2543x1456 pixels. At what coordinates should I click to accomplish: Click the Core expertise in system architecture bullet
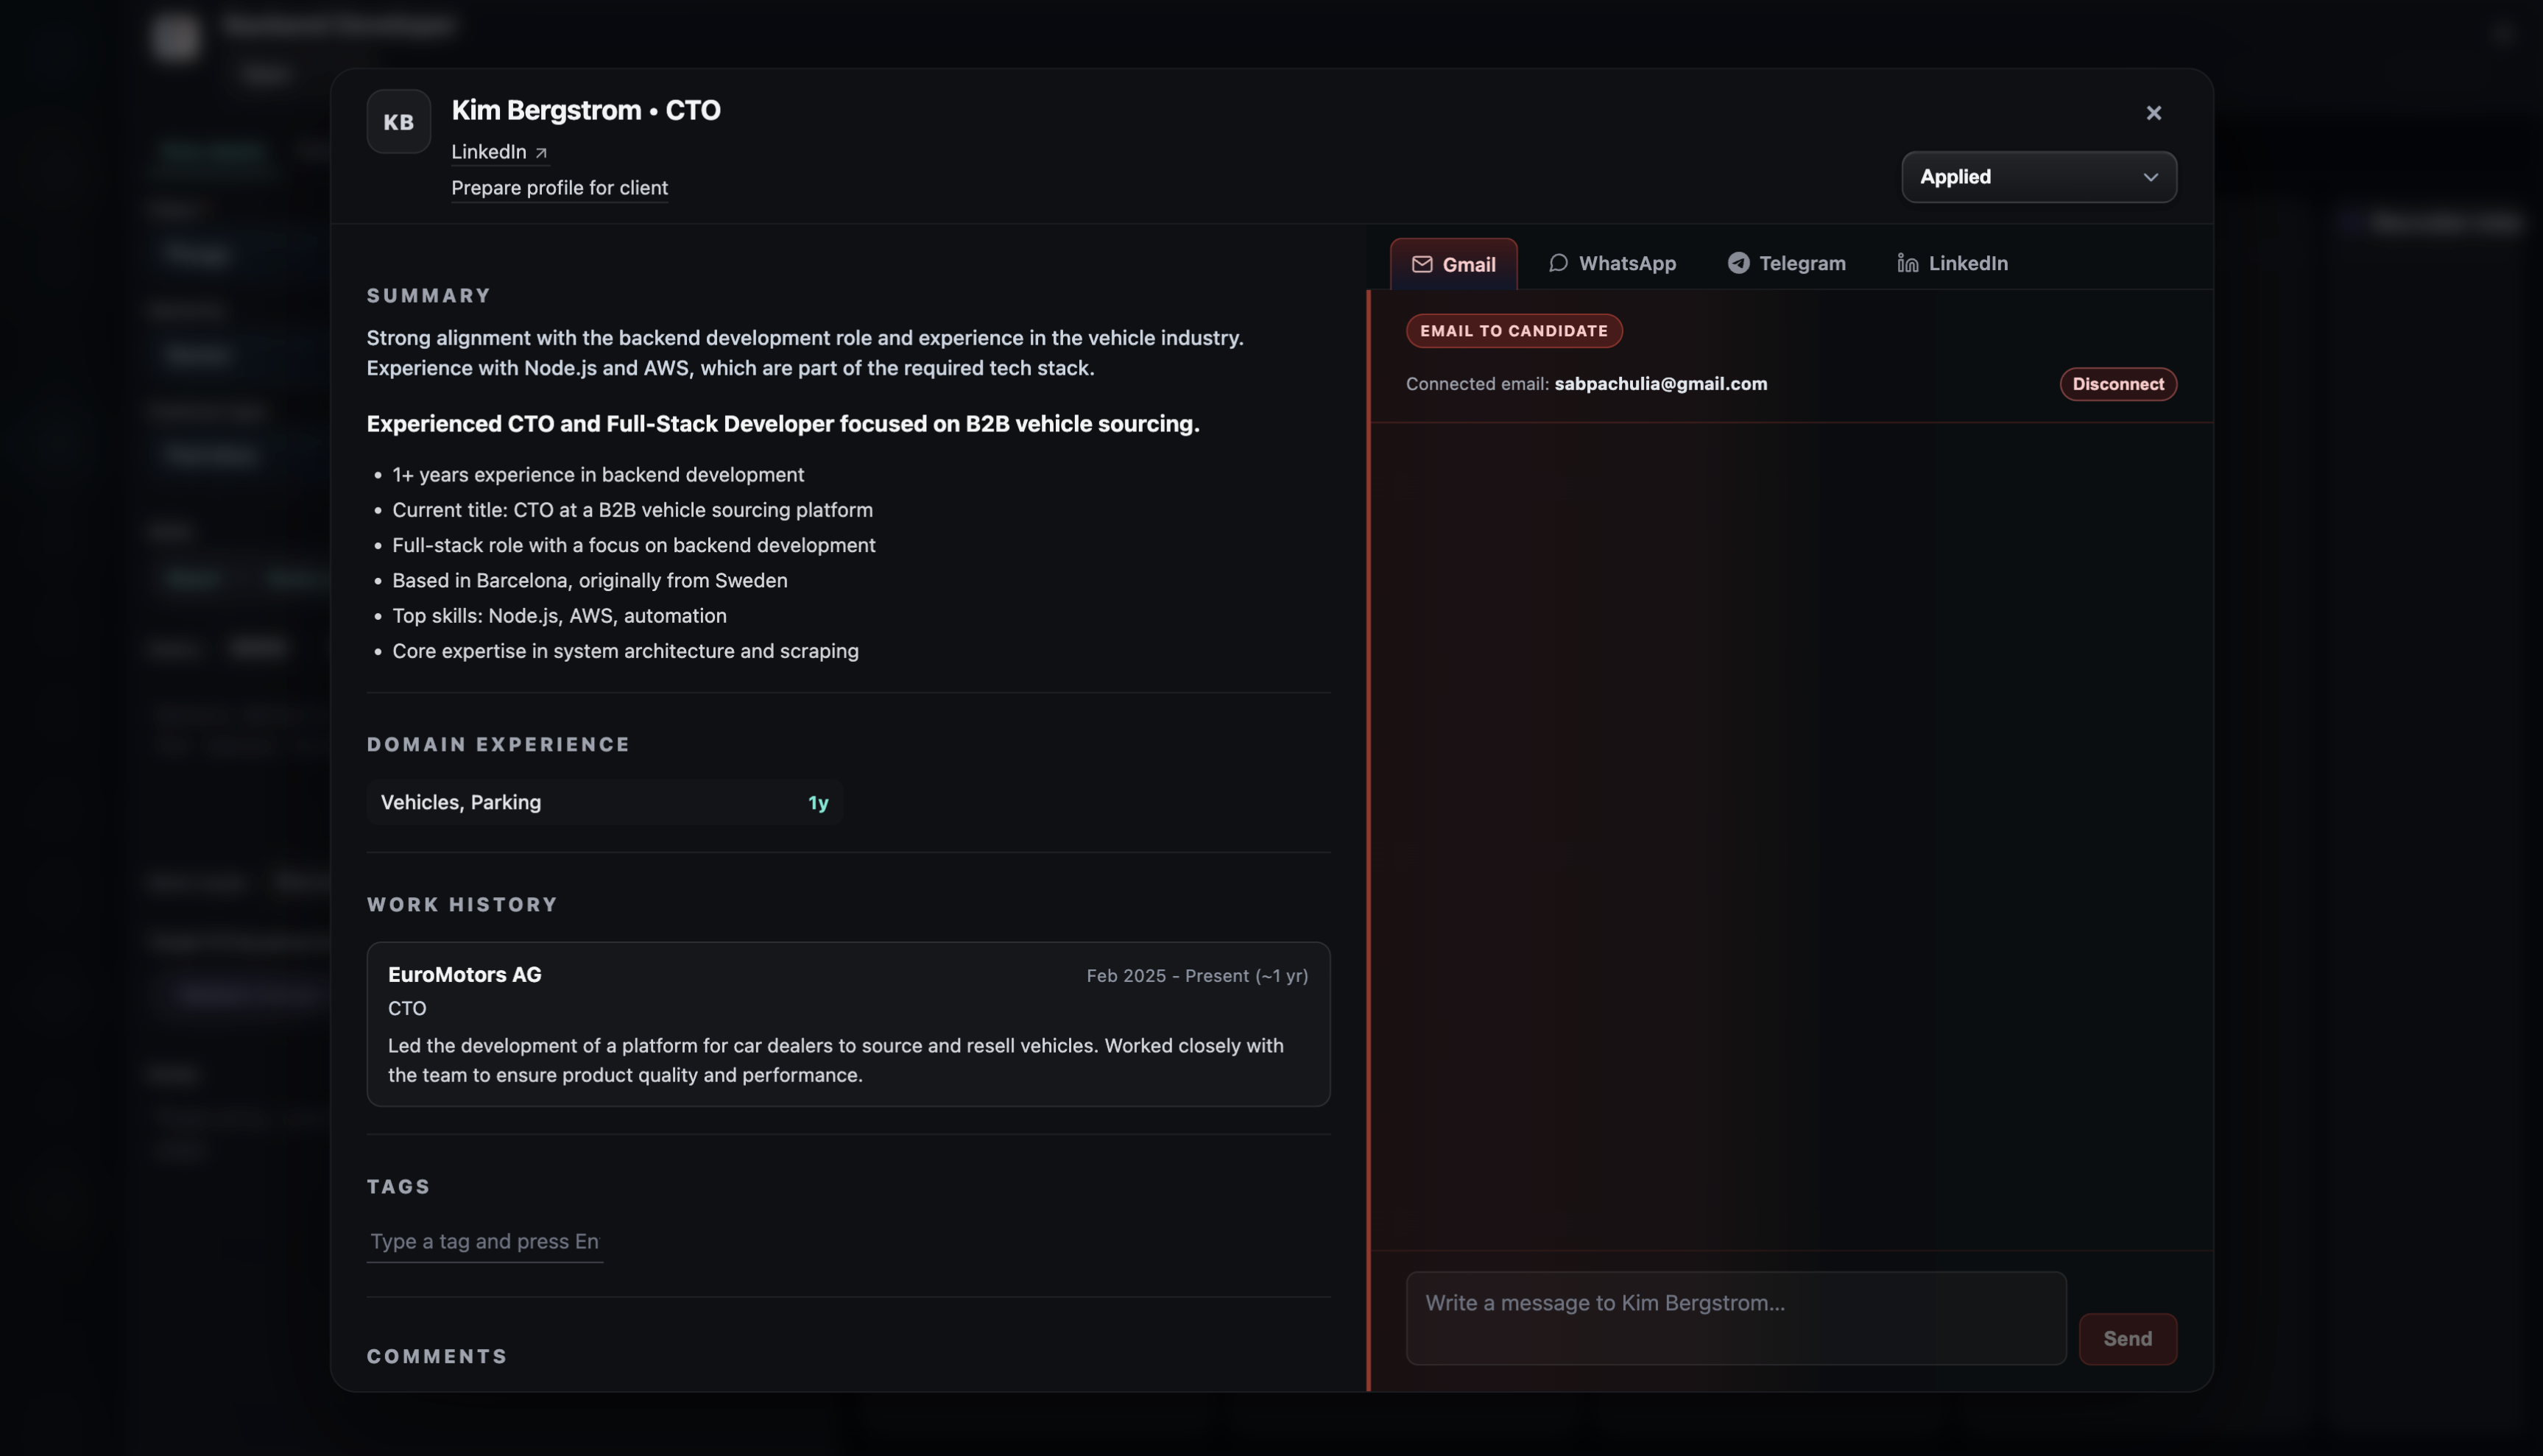(x=625, y=651)
